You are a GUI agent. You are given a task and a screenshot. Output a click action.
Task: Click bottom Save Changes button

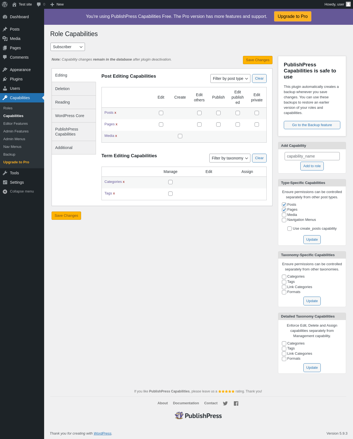[66, 216]
